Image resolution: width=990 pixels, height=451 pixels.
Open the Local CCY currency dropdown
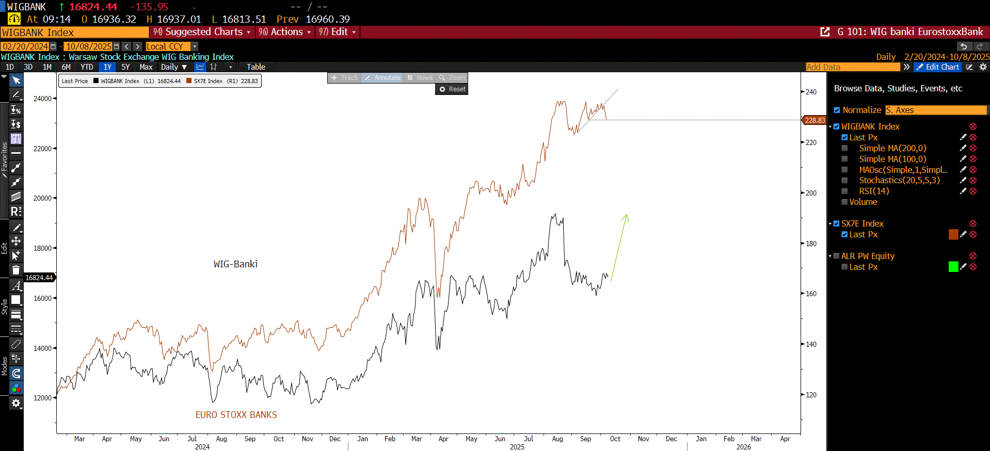(195, 46)
